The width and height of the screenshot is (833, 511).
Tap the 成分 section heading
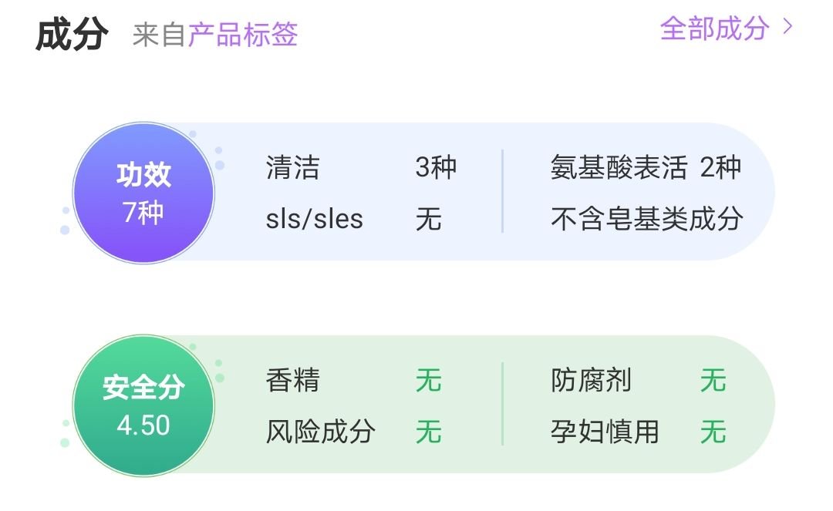click(71, 35)
